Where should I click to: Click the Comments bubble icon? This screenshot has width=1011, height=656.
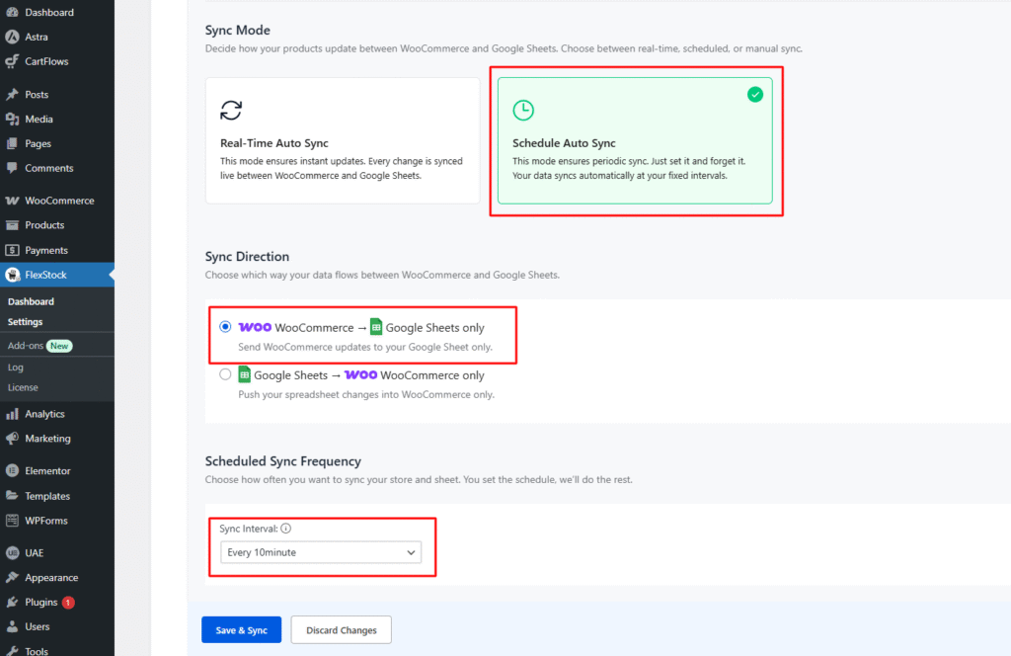pos(12,168)
